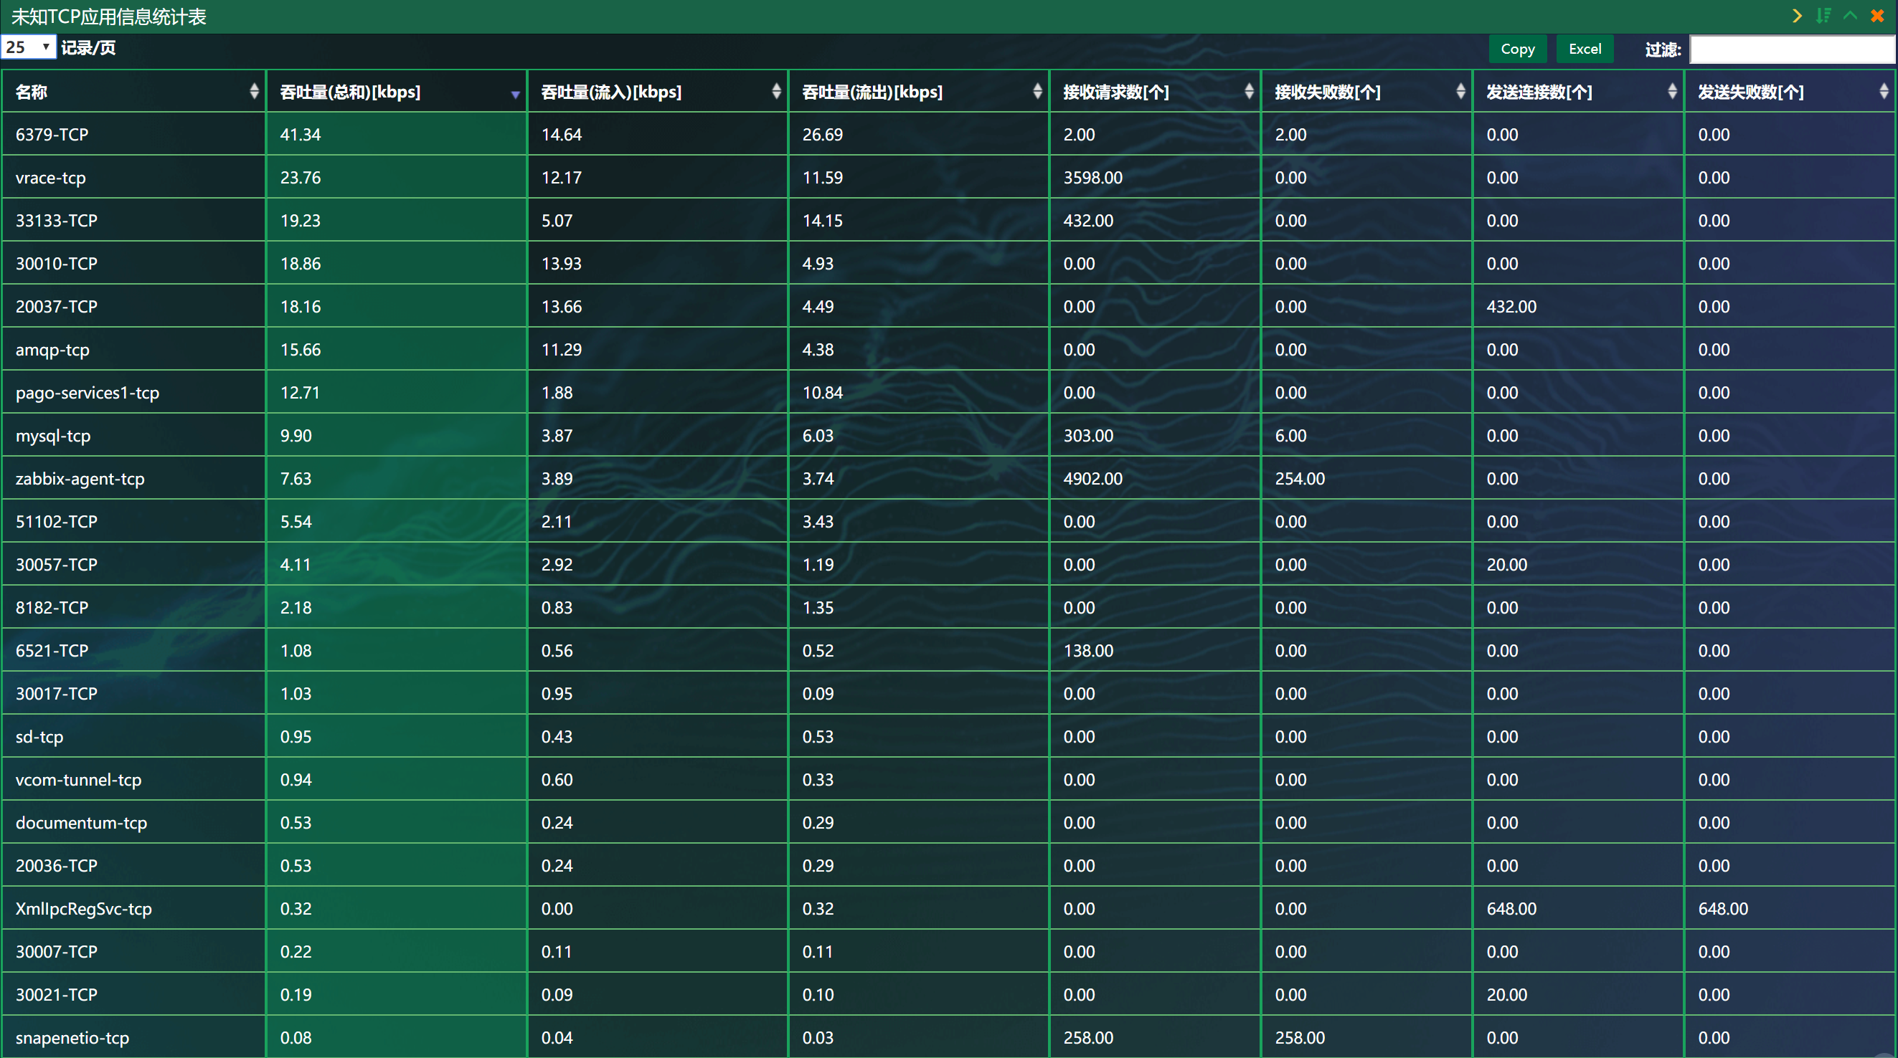Click the Copy button

point(1518,49)
